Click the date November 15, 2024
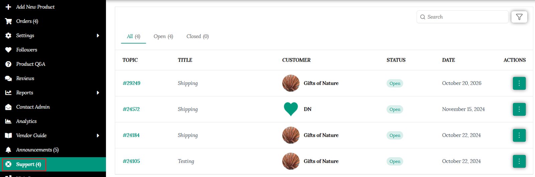Screen dimensions: 535x177 (x=463, y=109)
